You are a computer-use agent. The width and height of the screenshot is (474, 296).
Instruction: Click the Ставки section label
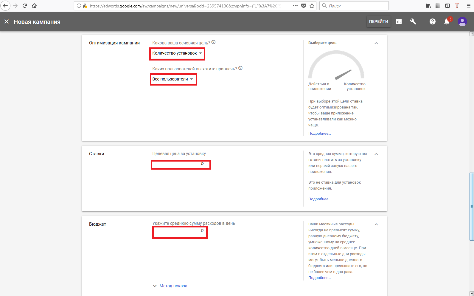97,154
